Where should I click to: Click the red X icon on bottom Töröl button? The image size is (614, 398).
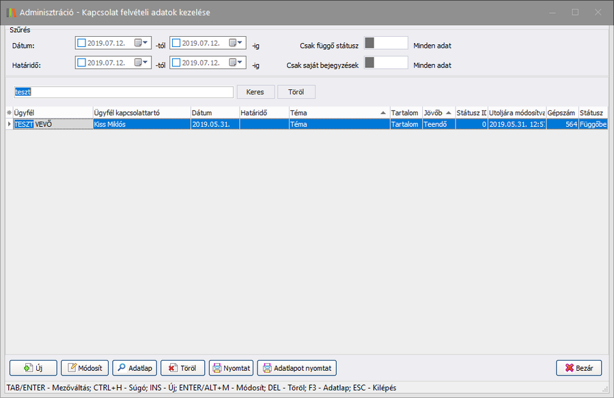point(173,368)
